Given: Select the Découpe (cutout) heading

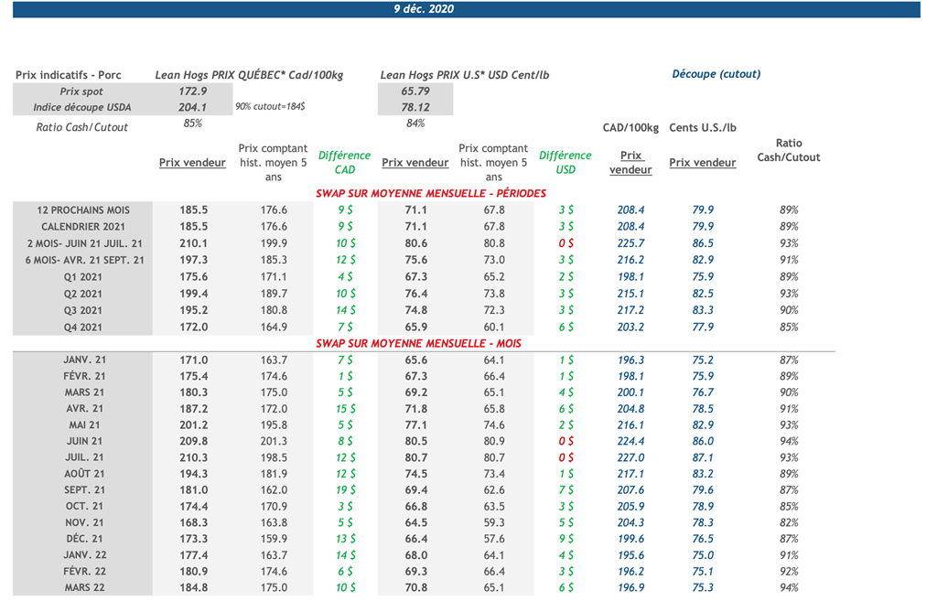Looking at the screenshot, I should click(716, 74).
